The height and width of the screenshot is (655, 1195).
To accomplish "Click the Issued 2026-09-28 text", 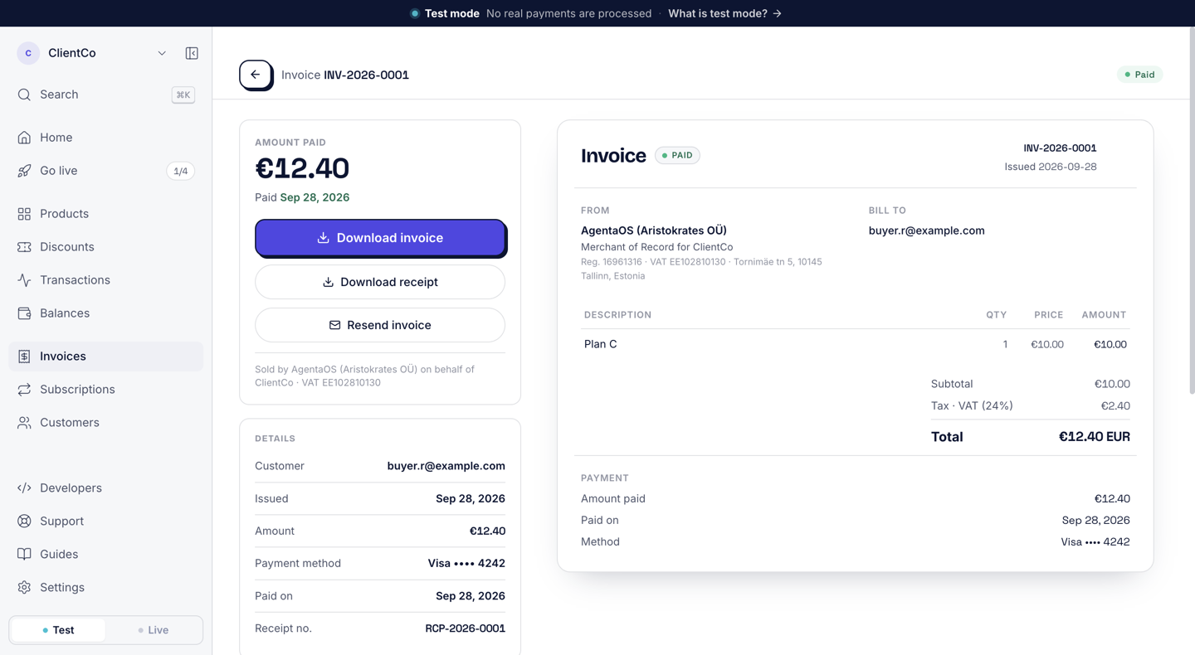I will tap(1051, 167).
